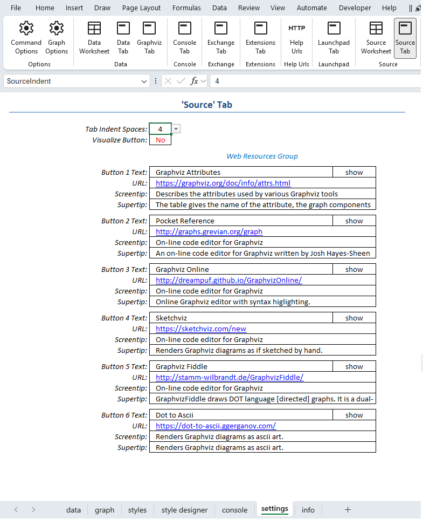Open the dreampuf GraphvizOnline link
Image resolution: width=423 pixels, height=519 pixels.
[228, 281]
